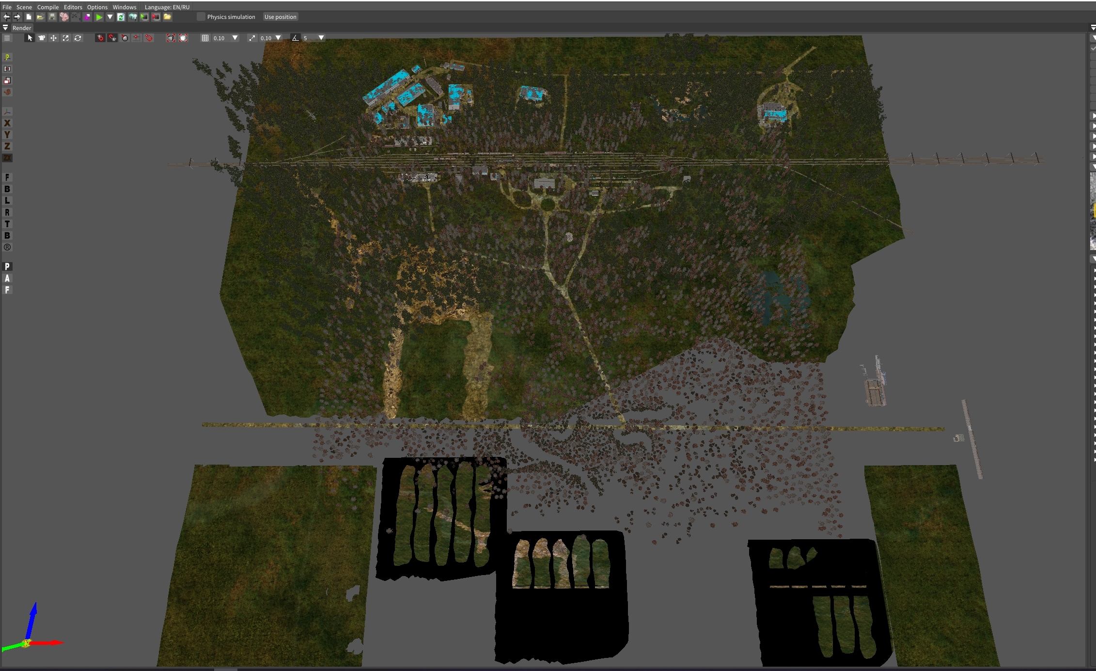
Task: Open the grid snap 0.10 dropdown
Action: point(235,38)
